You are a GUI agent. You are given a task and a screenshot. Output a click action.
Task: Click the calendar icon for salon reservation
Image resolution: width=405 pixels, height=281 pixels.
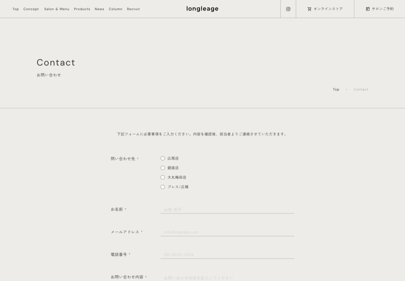pyautogui.click(x=367, y=9)
